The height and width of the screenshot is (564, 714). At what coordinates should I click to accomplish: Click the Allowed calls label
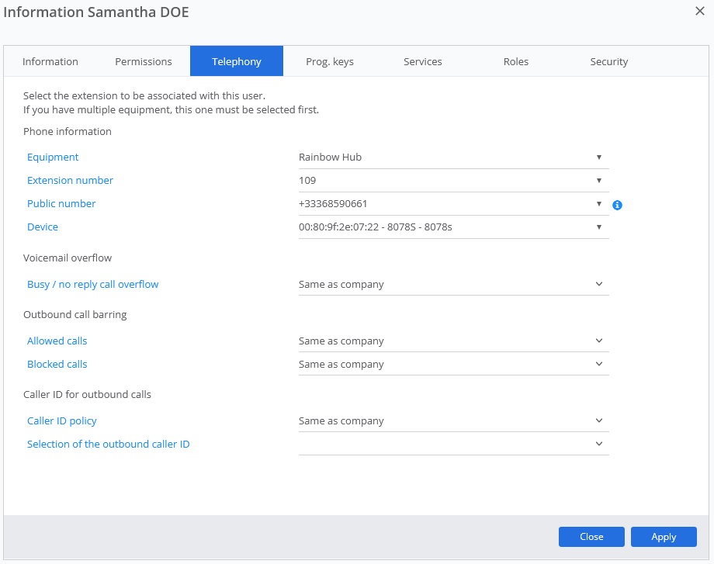pyautogui.click(x=57, y=341)
